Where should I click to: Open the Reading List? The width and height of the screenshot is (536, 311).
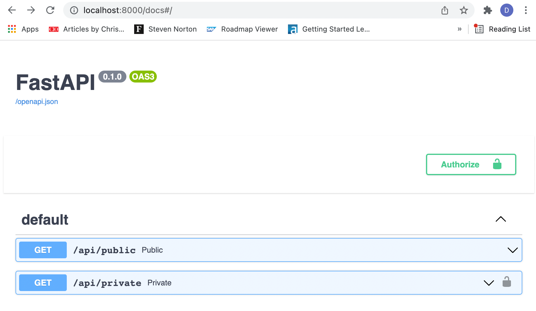coord(503,29)
